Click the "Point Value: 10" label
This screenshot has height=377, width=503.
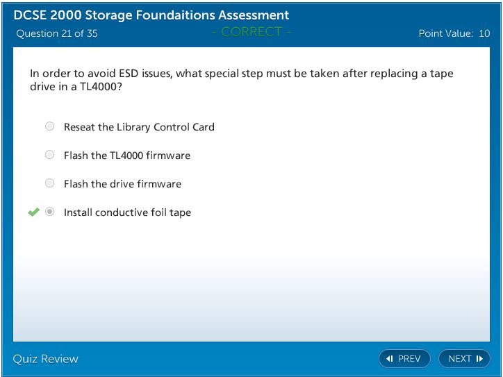point(454,33)
